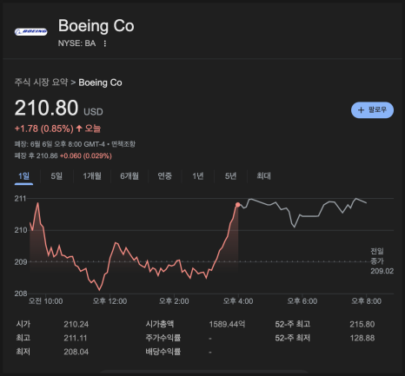
Task: Click the NYSE: BA ticker text
Action: (76, 43)
